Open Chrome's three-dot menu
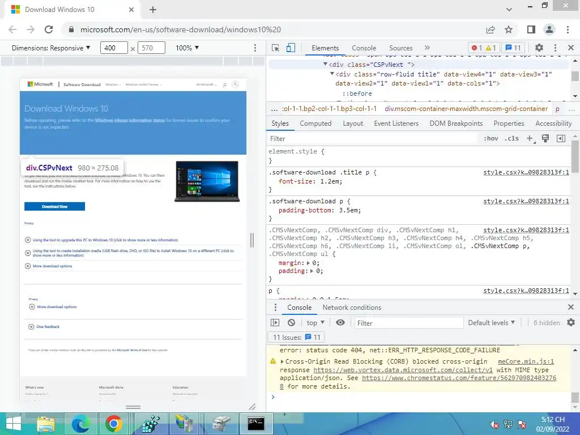Screen dimensions: 580x435 pyautogui.click(x=568, y=29)
